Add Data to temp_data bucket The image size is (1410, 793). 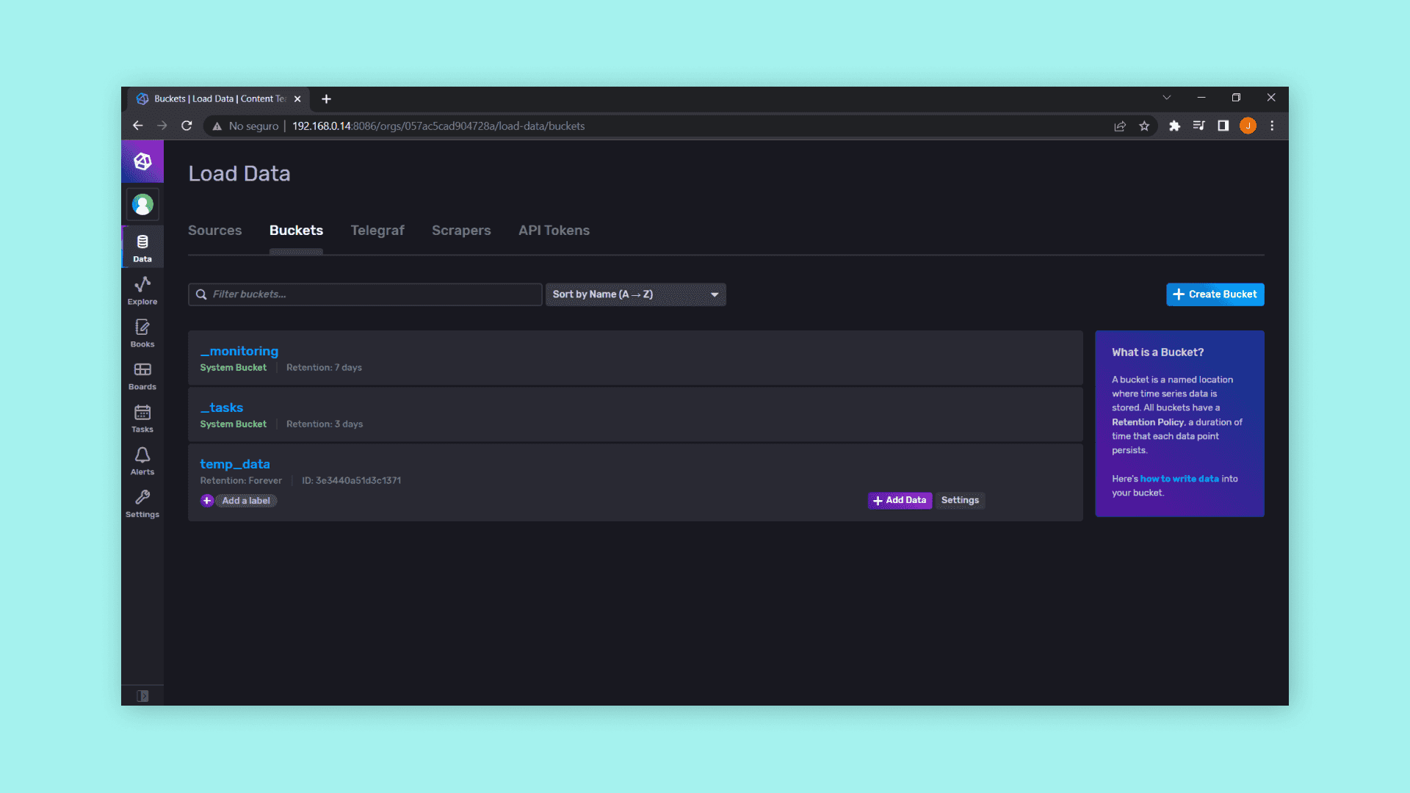(x=900, y=500)
